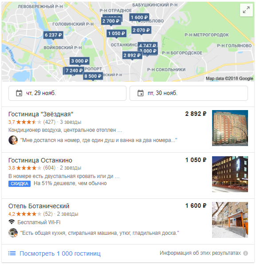Click the 1 050 ₽ map price marker
Screen dimensions: 256x265
pyautogui.click(x=116, y=33)
